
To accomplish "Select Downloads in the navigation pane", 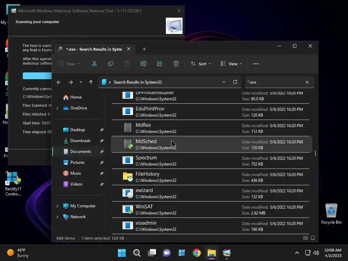I will click(x=79, y=141).
